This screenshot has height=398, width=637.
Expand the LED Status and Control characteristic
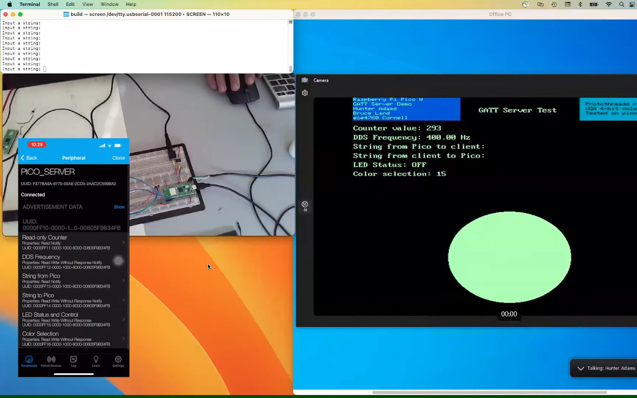pyautogui.click(x=72, y=319)
